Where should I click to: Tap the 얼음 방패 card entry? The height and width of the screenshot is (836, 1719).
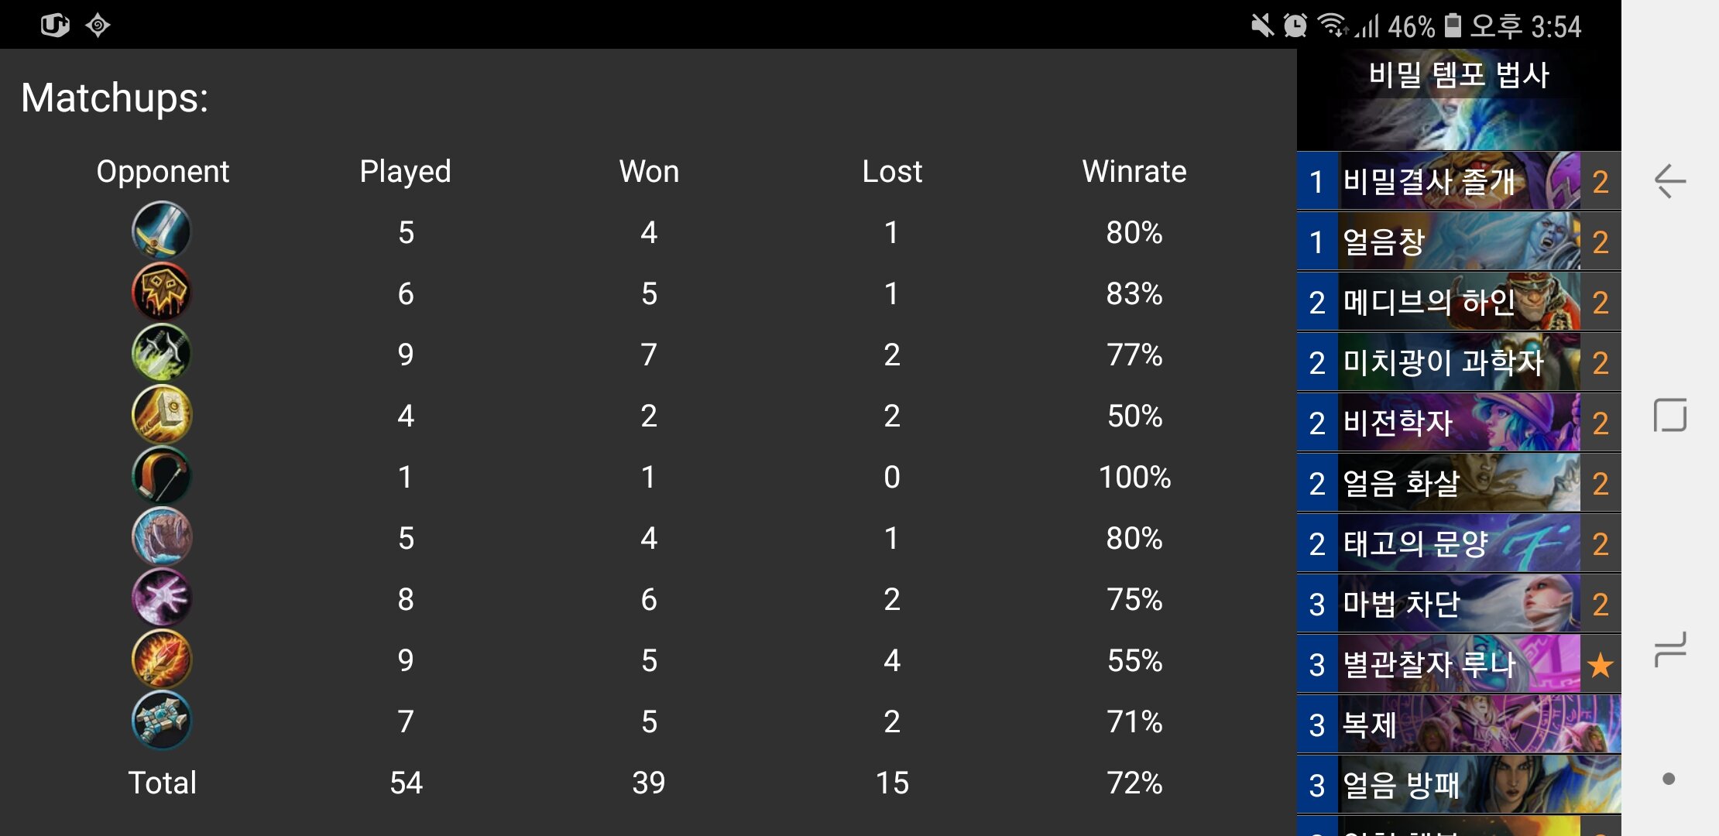pyautogui.click(x=1459, y=785)
